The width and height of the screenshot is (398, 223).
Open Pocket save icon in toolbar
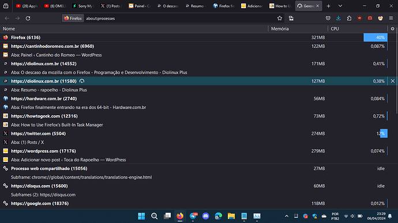pyautogui.click(x=328, y=18)
